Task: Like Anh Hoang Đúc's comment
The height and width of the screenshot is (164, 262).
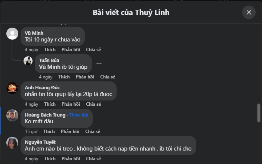Action: [x=50, y=104]
